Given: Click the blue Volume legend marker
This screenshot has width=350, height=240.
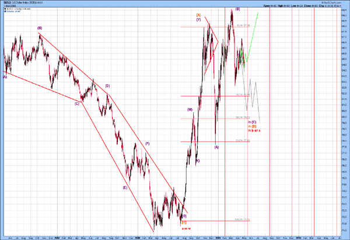Looking at the screenshot, I should coord(5,11).
